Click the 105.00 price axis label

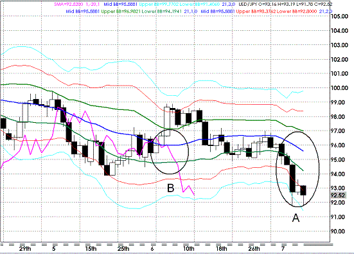pos(339,16)
